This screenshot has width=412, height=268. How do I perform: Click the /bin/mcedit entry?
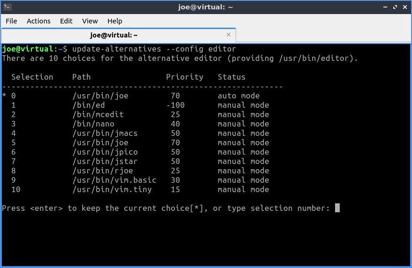98,115
